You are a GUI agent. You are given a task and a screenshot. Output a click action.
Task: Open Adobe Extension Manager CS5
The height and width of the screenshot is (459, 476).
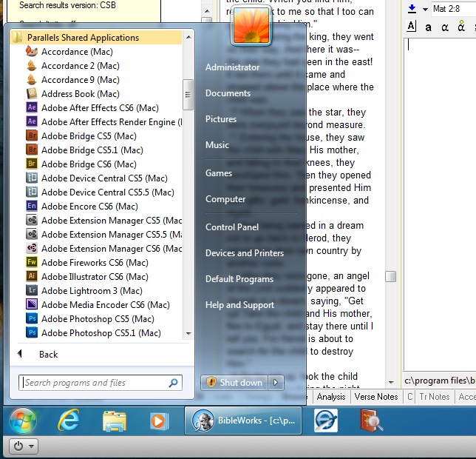click(x=103, y=221)
